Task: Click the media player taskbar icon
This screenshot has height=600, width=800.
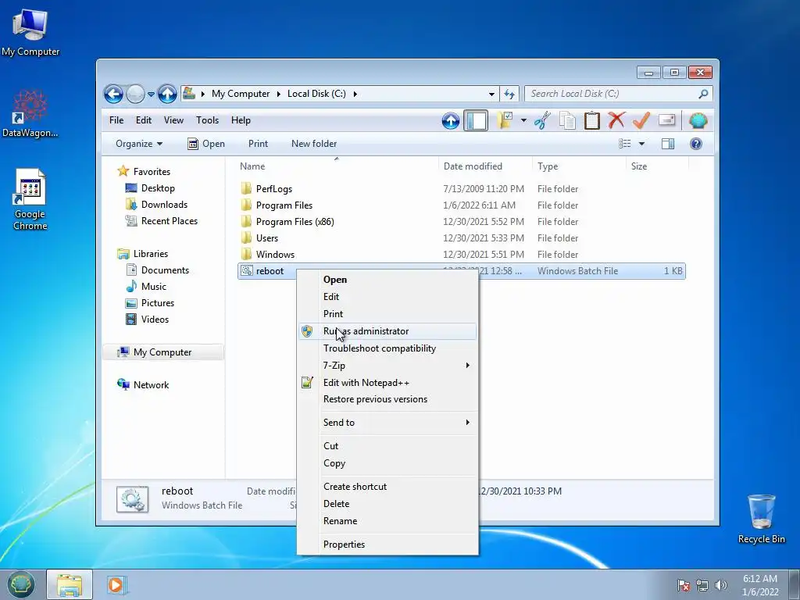Action: 117,584
